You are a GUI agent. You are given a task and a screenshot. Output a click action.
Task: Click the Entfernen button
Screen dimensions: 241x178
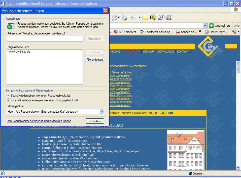pos(95,52)
